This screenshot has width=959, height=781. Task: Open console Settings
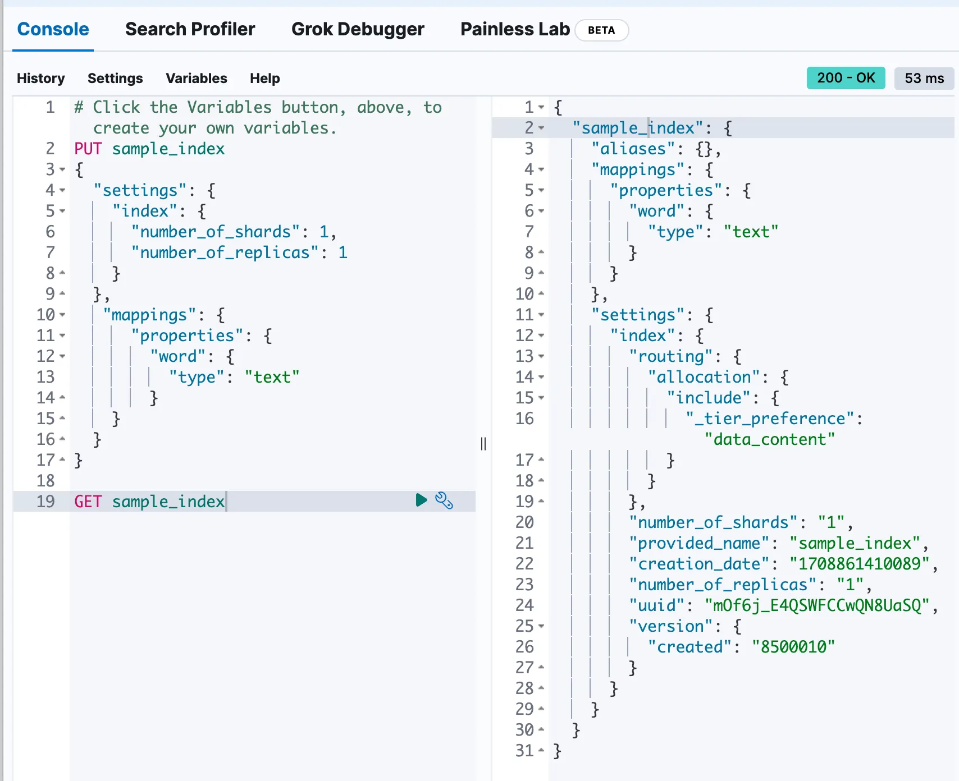tap(115, 78)
